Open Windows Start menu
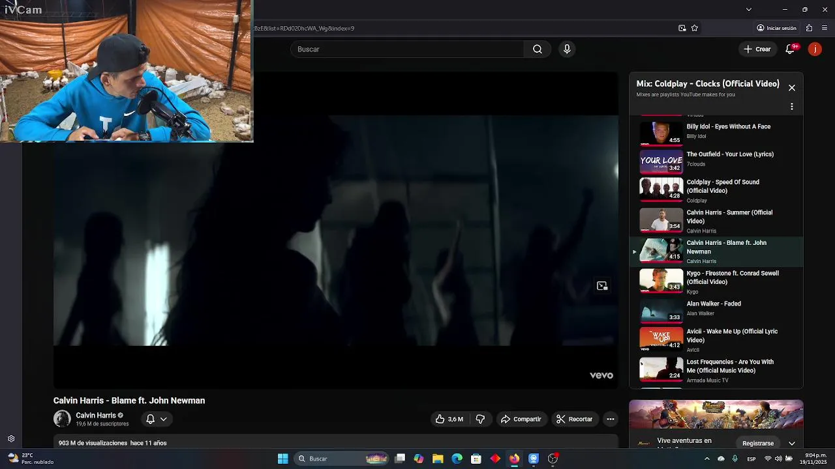The height and width of the screenshot is (469, 835). coord(282,459)
